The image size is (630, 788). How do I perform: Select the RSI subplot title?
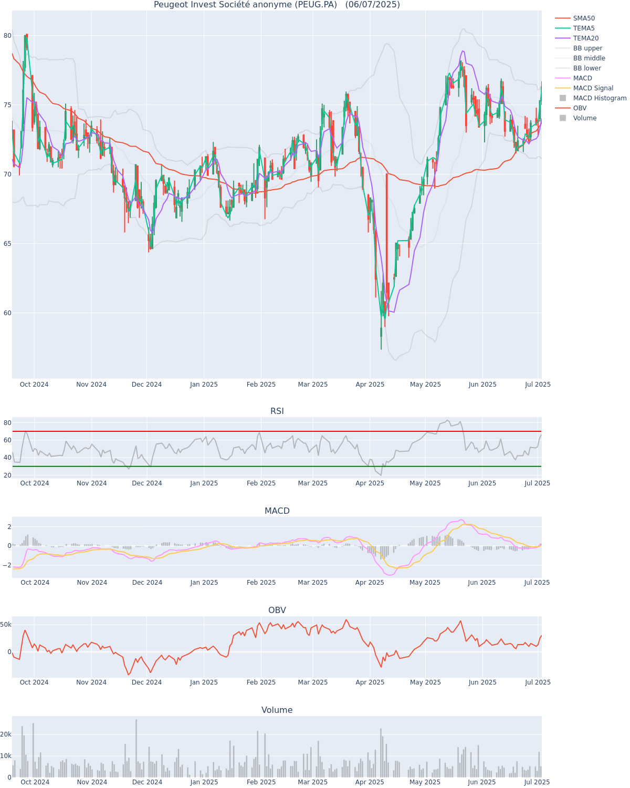[277, 411]
